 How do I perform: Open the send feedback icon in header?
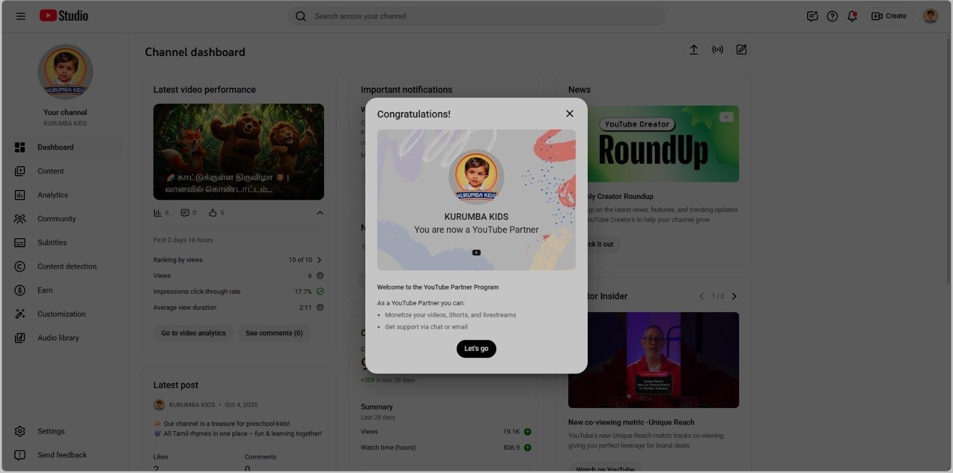pos(812,16)
